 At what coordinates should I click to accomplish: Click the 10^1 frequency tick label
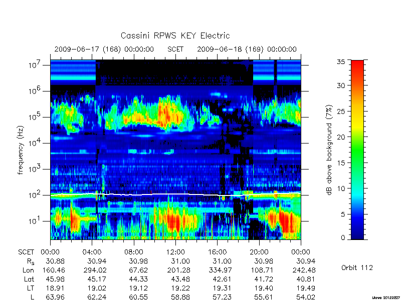[35, 221]
